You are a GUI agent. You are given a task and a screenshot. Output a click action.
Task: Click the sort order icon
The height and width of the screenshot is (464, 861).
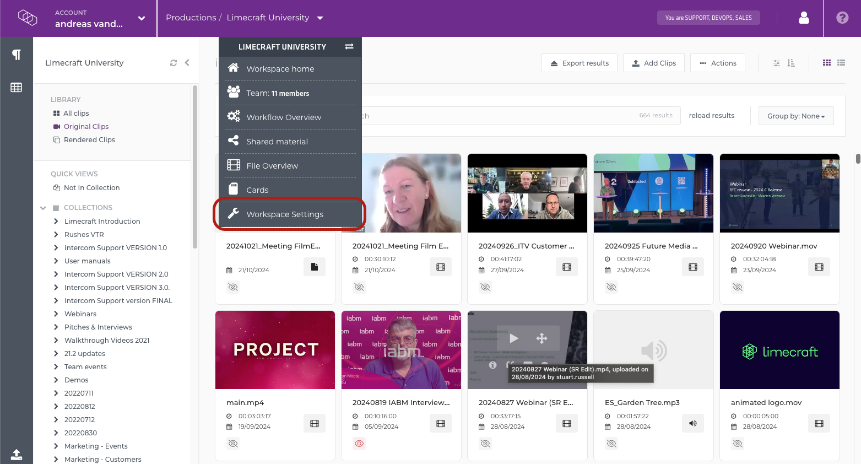(x=791, y=63)
